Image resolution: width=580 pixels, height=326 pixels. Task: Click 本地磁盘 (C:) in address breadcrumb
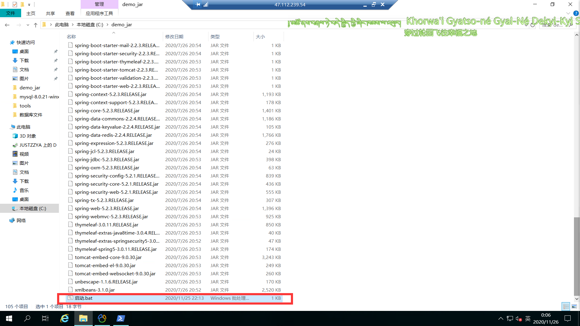(x=90, y=25)
